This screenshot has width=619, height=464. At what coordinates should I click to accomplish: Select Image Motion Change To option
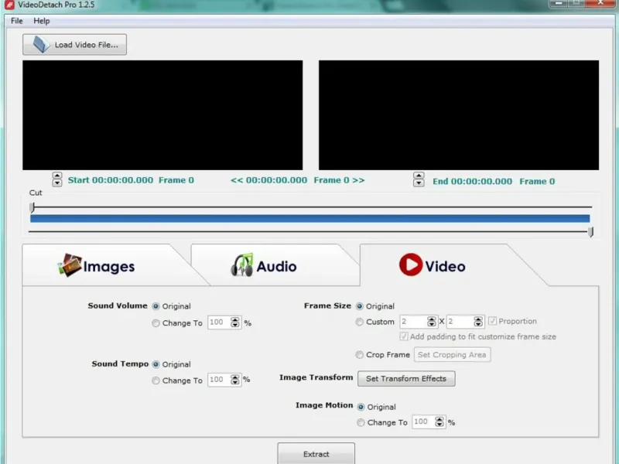(x=361, y=422)
